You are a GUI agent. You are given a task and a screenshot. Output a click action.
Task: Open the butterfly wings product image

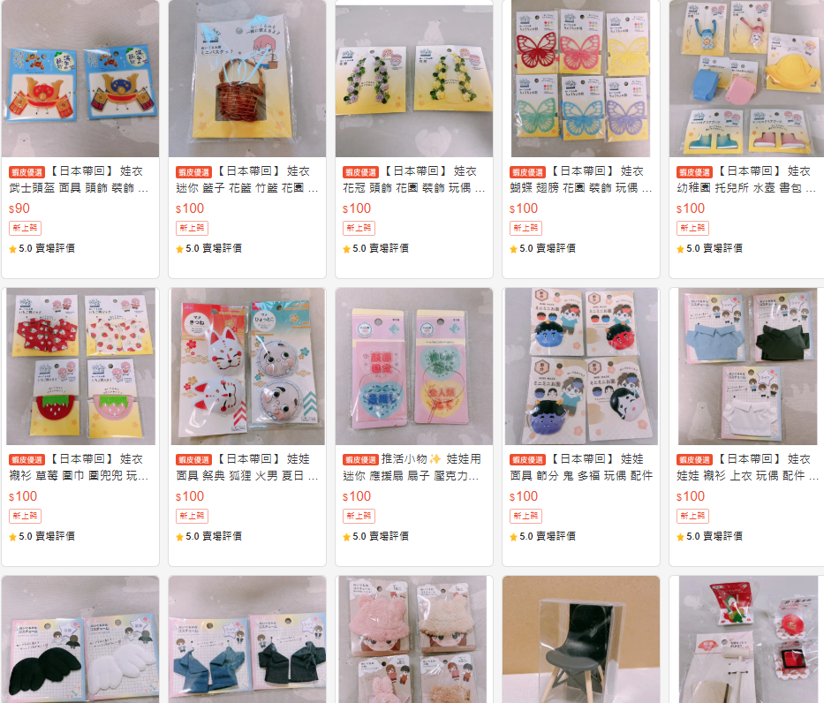click(x=581, y=79)
